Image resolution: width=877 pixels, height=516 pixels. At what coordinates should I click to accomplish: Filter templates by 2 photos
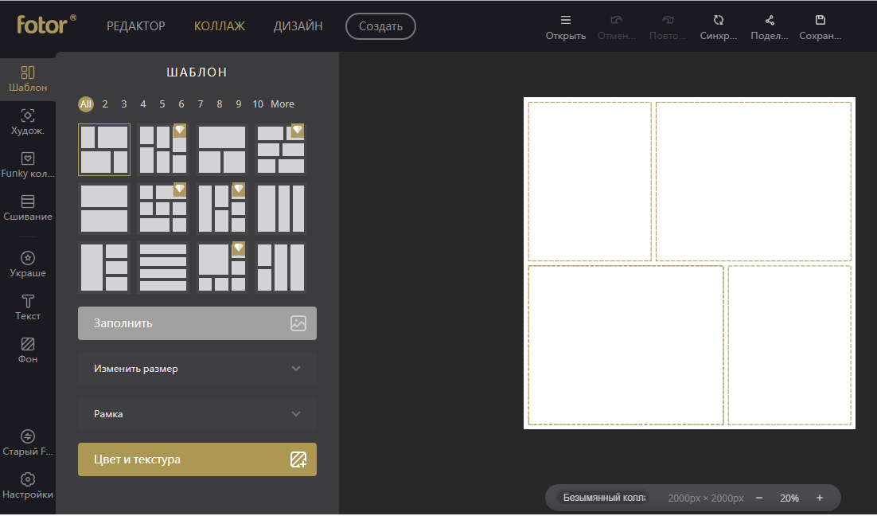tap(104, 104)
